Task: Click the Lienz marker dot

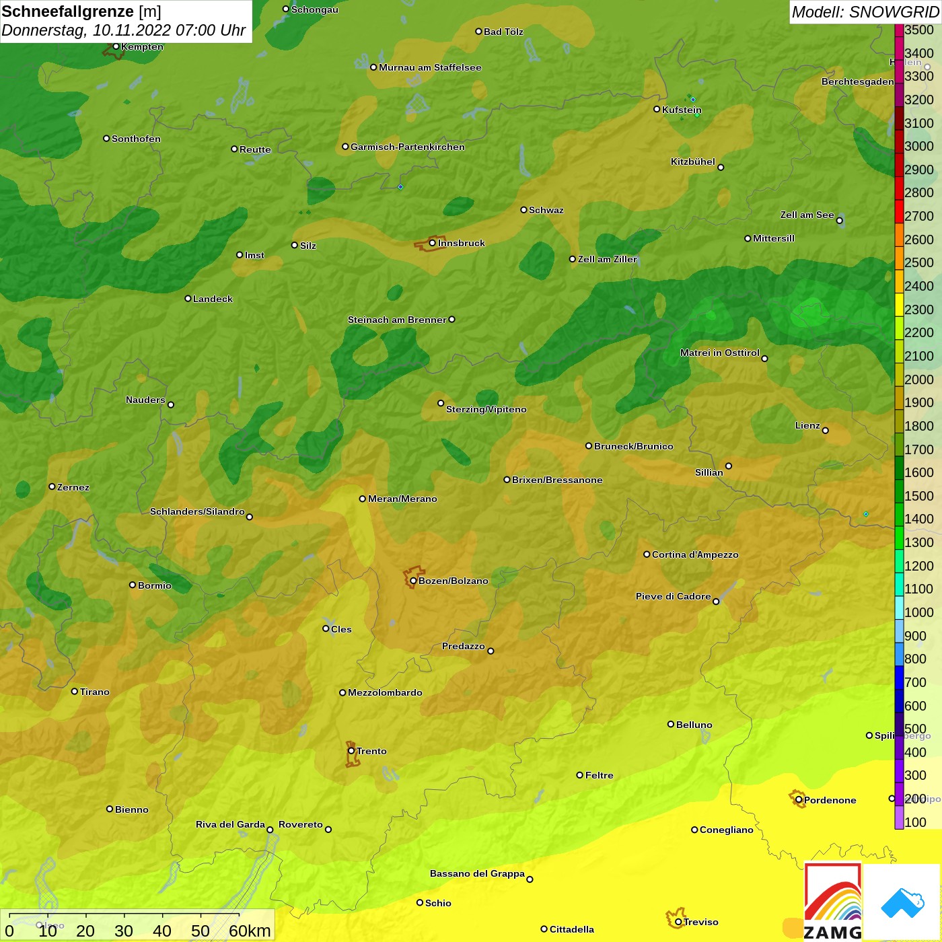Action: point(826,431)
